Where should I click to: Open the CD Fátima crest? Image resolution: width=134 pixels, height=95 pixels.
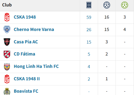[7, 54]
